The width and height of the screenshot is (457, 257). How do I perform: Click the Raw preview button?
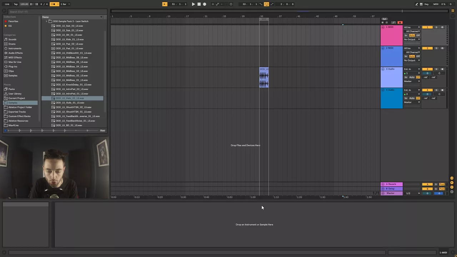pos(102,131)
